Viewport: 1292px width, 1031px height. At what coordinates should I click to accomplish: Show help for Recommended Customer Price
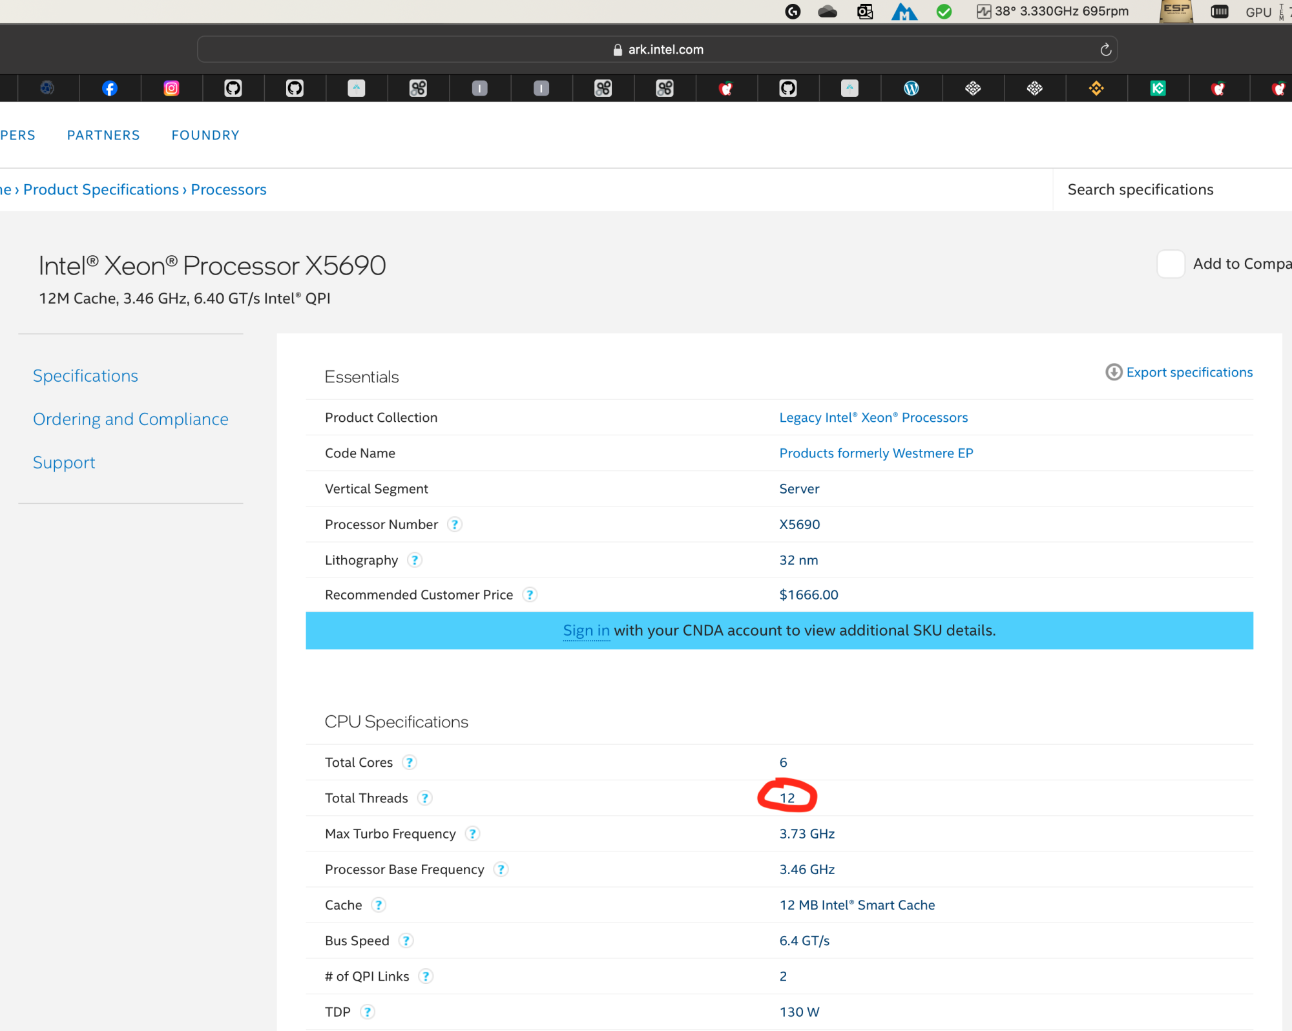(530, 595)
